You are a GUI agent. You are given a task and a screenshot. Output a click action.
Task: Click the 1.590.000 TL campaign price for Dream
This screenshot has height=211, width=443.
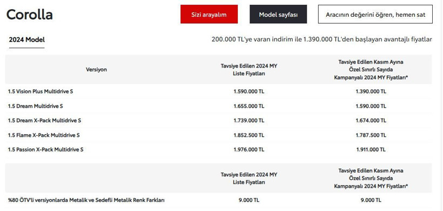coord(371,106)
